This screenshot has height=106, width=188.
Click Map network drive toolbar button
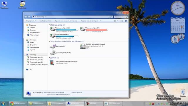click(89, 21)
